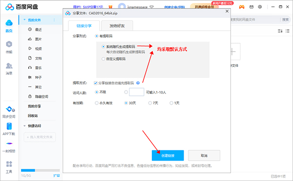
Task: Click the 创建链接 button
Action: (x=168, y=156)
